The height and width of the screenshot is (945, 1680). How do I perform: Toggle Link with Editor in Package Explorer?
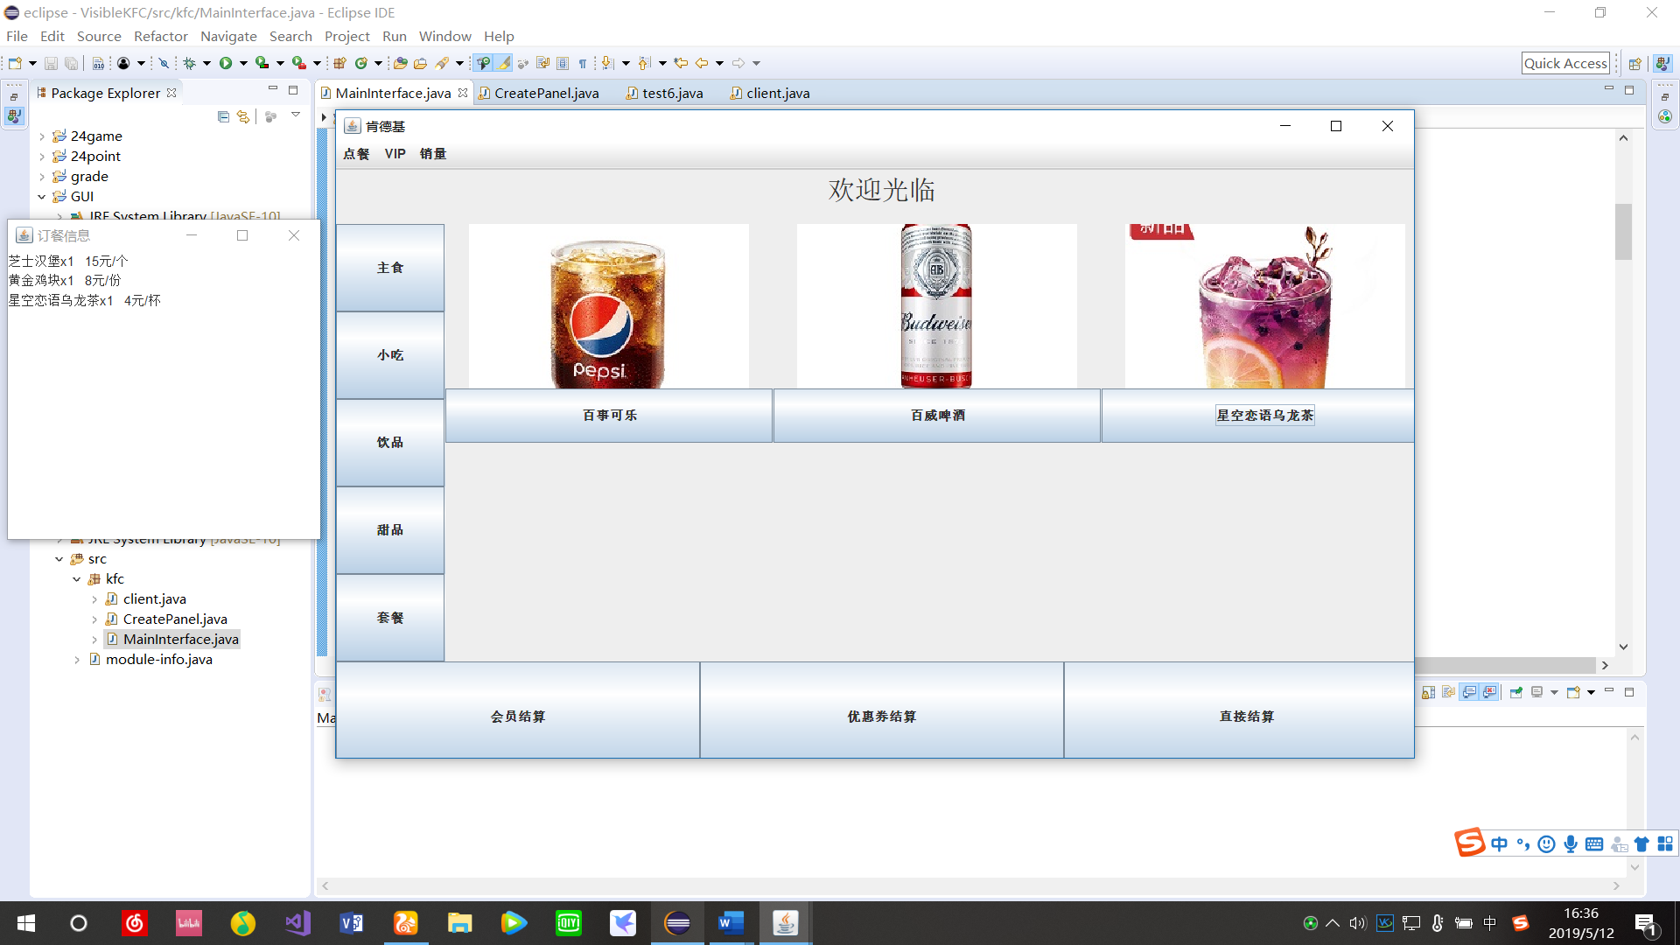click(243, 116)
